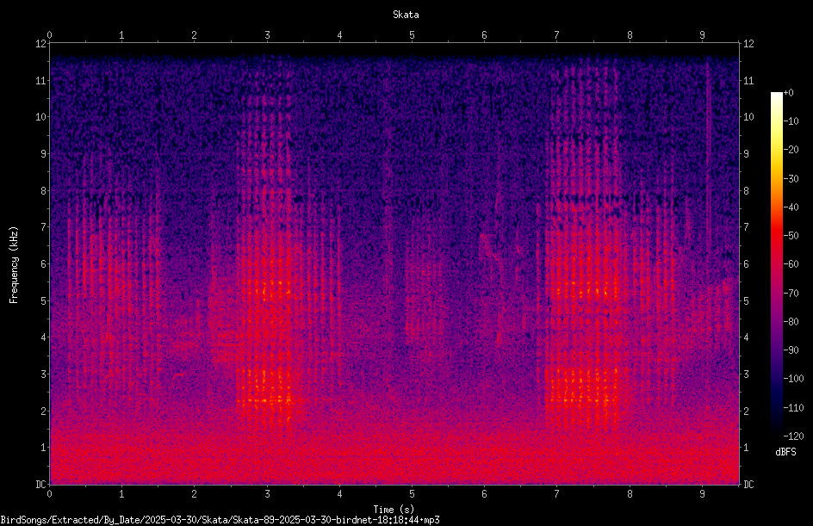The height and width of the screenshot is (526, 813).
Task: Click the "0" tick on the top time axis
Action: [x=49, y=35]
